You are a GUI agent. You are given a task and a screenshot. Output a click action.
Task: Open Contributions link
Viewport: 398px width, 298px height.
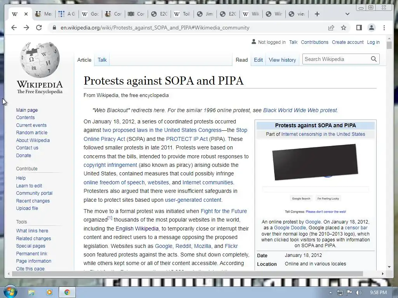click(x=314, y=42)
